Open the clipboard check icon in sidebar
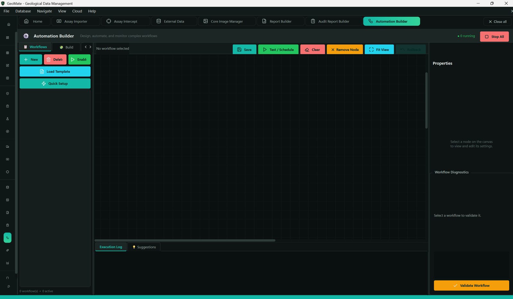The image size is (513, 299). click(7, 106)
